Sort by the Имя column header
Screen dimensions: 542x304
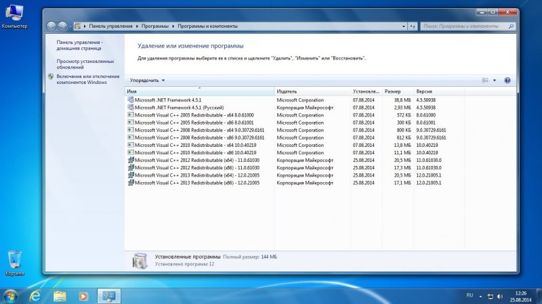pyautogui.click(x=199, y=91)
